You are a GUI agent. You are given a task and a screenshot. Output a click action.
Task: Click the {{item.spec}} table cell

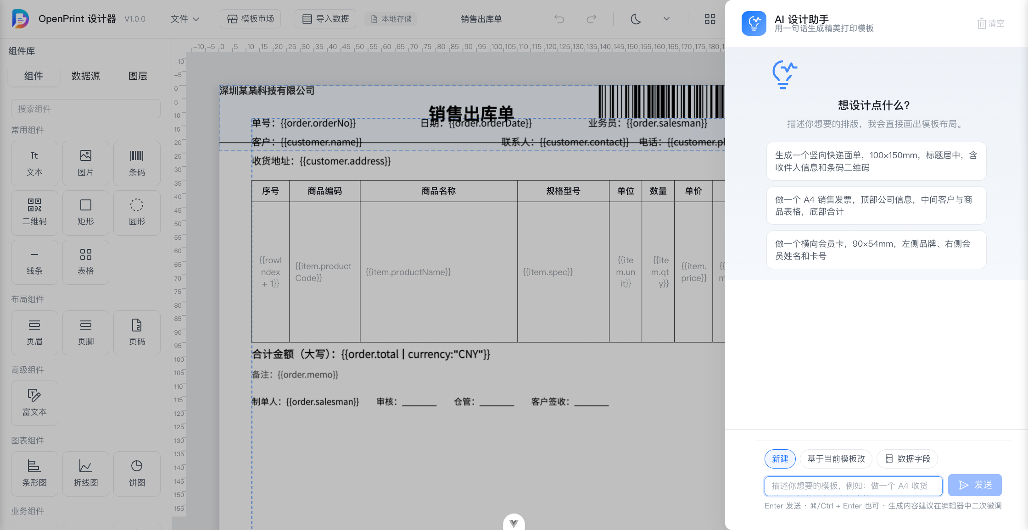563,272
